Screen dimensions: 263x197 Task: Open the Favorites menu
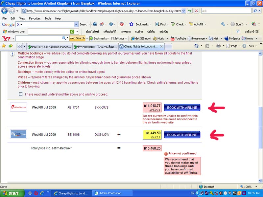coord(35,18)
